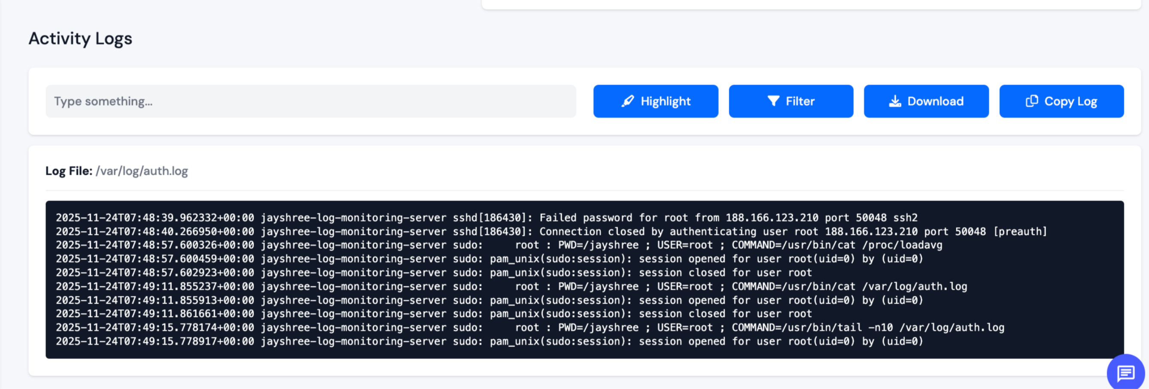Select the "Failed password for root" log line
Viewport: 1149px width, 389px height.
(x=486, y=218)
